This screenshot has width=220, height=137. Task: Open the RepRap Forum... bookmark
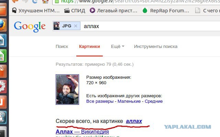point(166,11)
